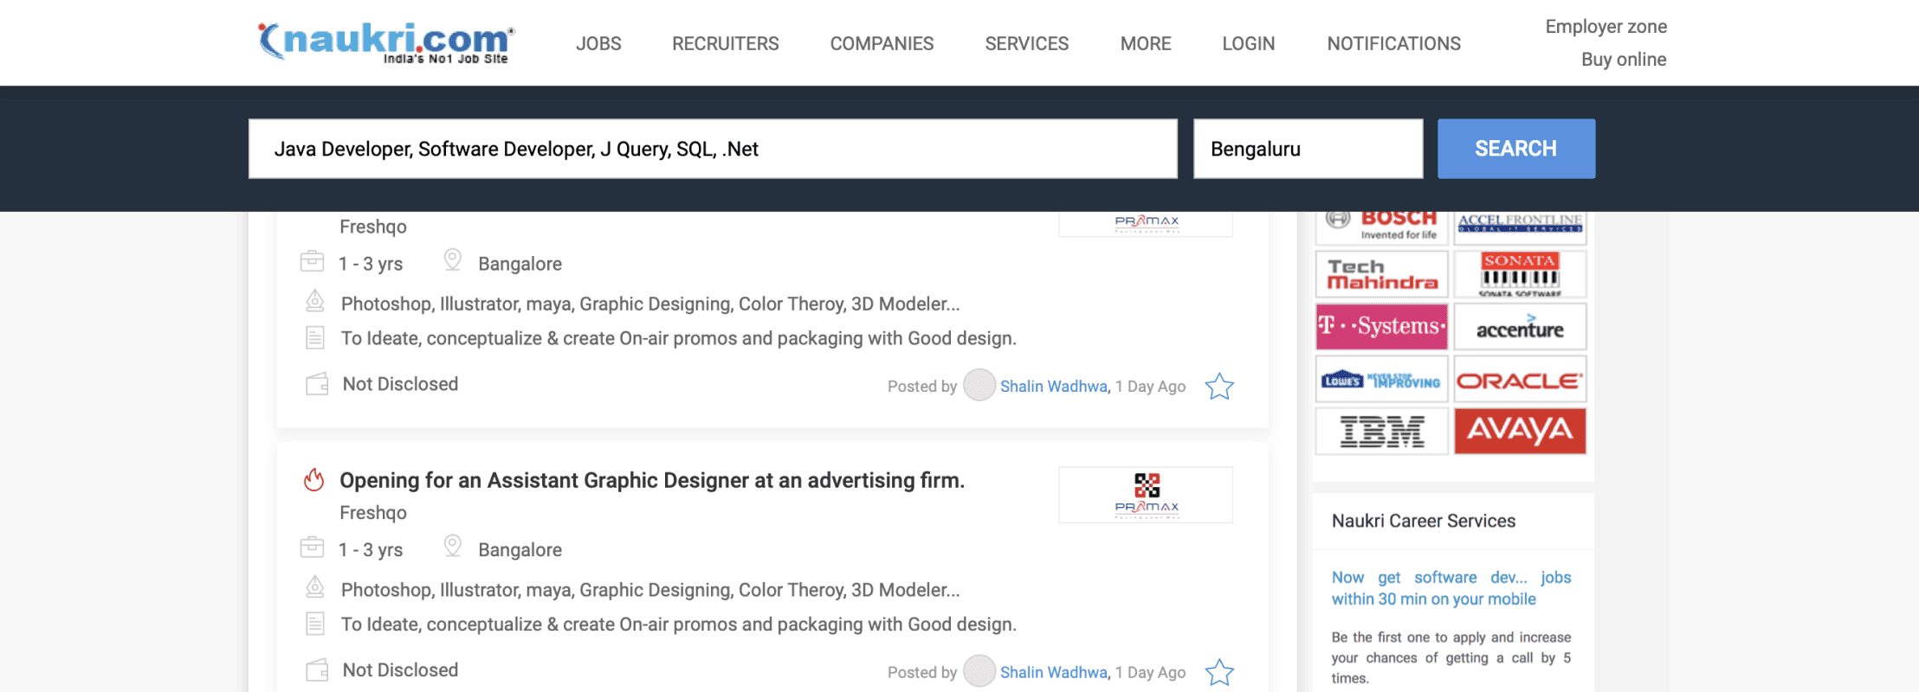The width and height of the screenshot is (1919, 692).
Task: Click the Naukri Career Services heading
Action: coord(1424,521)
